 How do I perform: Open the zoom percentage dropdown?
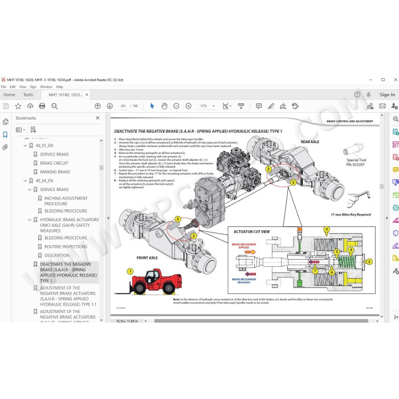click(214, 106)
